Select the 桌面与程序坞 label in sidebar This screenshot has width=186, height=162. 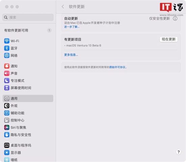coord(21,145)
